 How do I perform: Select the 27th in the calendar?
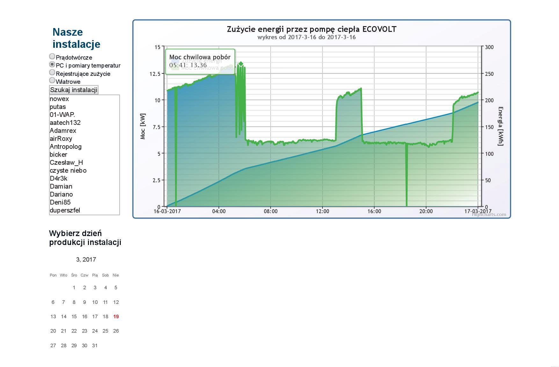[x=53, y=346]
